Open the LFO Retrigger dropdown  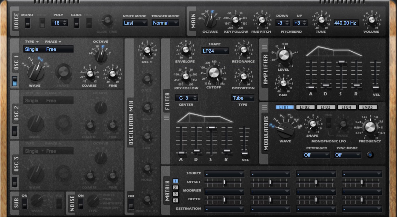[x=317, y=155]
